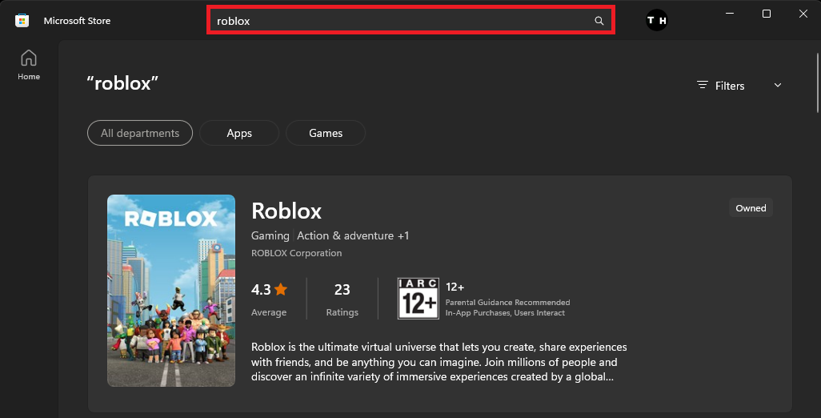Click the orange rating star
The image size is (821, 418).
tap(281, 290)
